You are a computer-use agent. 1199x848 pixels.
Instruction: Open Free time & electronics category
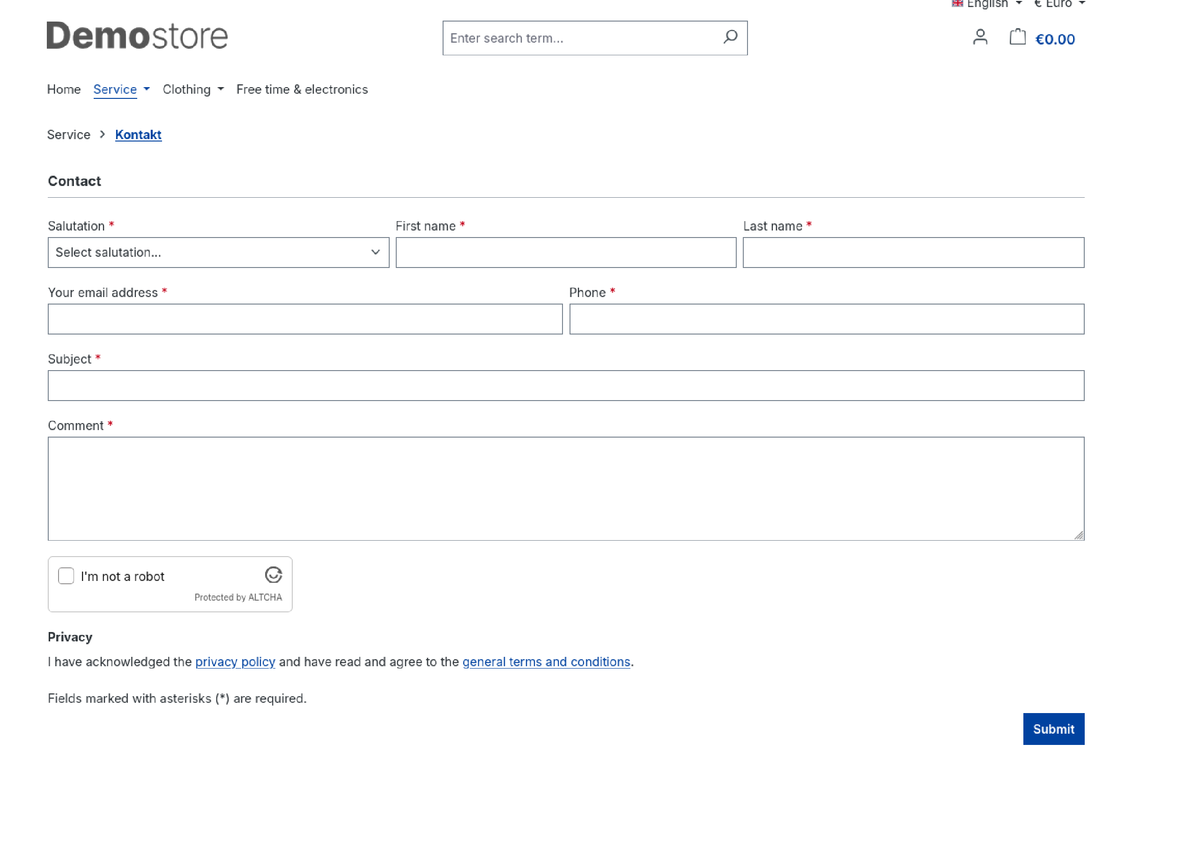click(x=302, y=89)
